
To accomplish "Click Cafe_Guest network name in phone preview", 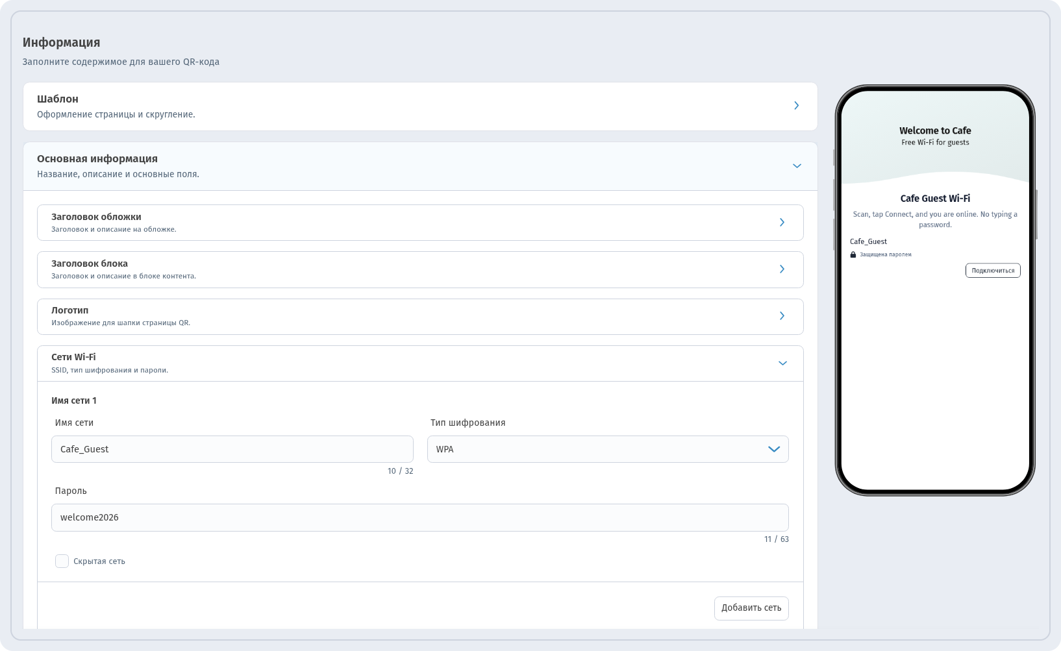I will pos(868,241).
